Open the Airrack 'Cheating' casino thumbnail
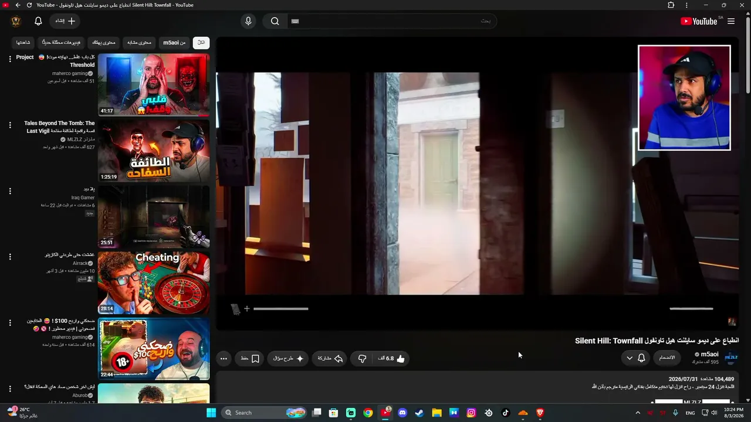751x422 pixels. [154, 283]
